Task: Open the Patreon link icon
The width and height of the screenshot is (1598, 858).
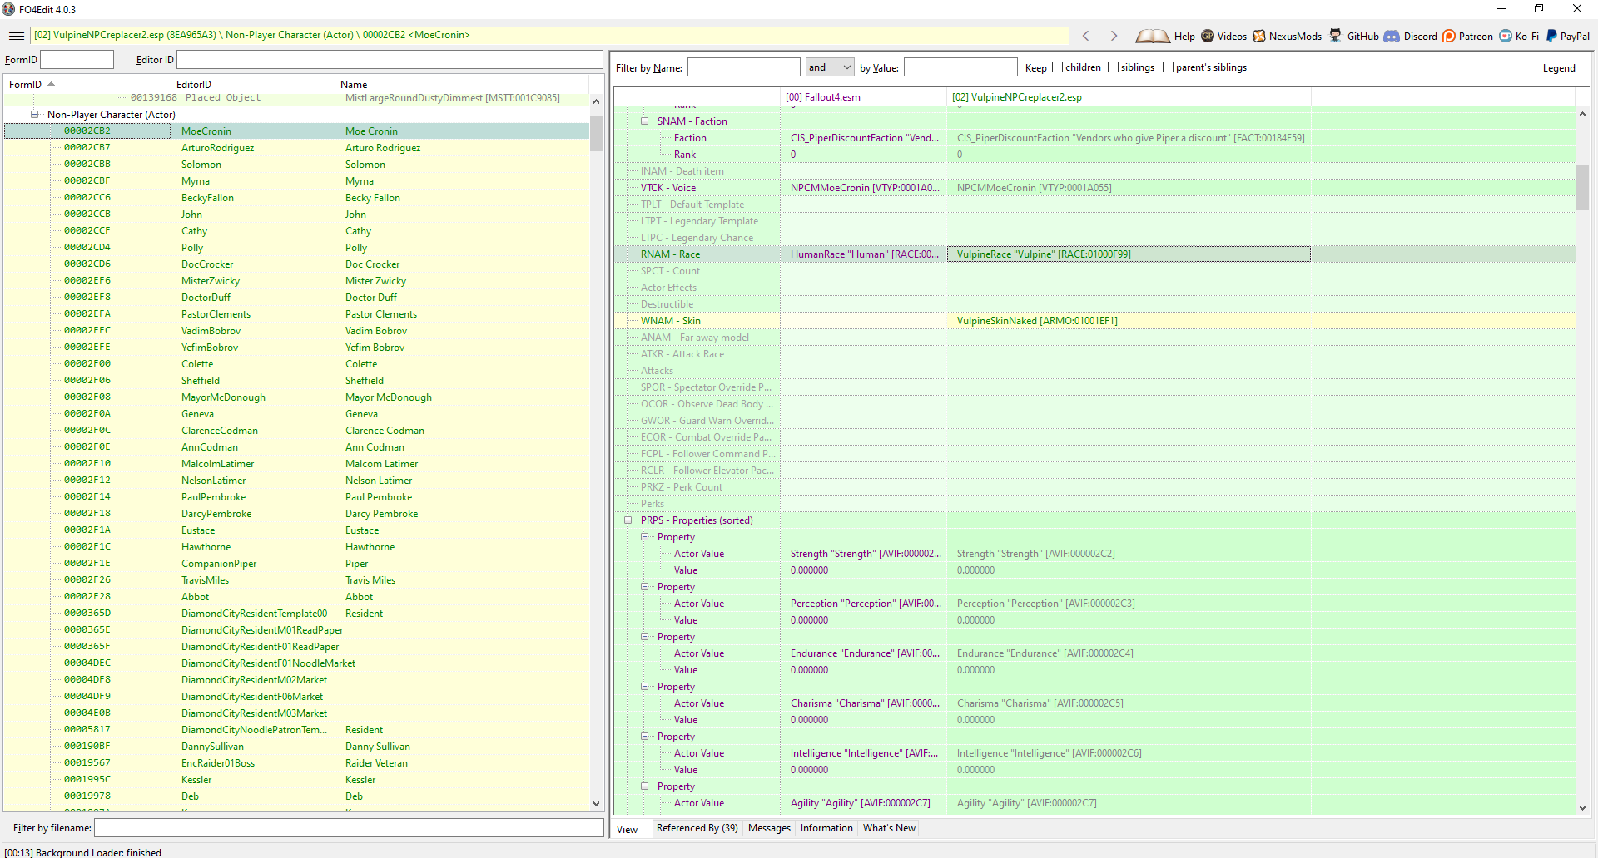Action: click(x=1449, y=36)
